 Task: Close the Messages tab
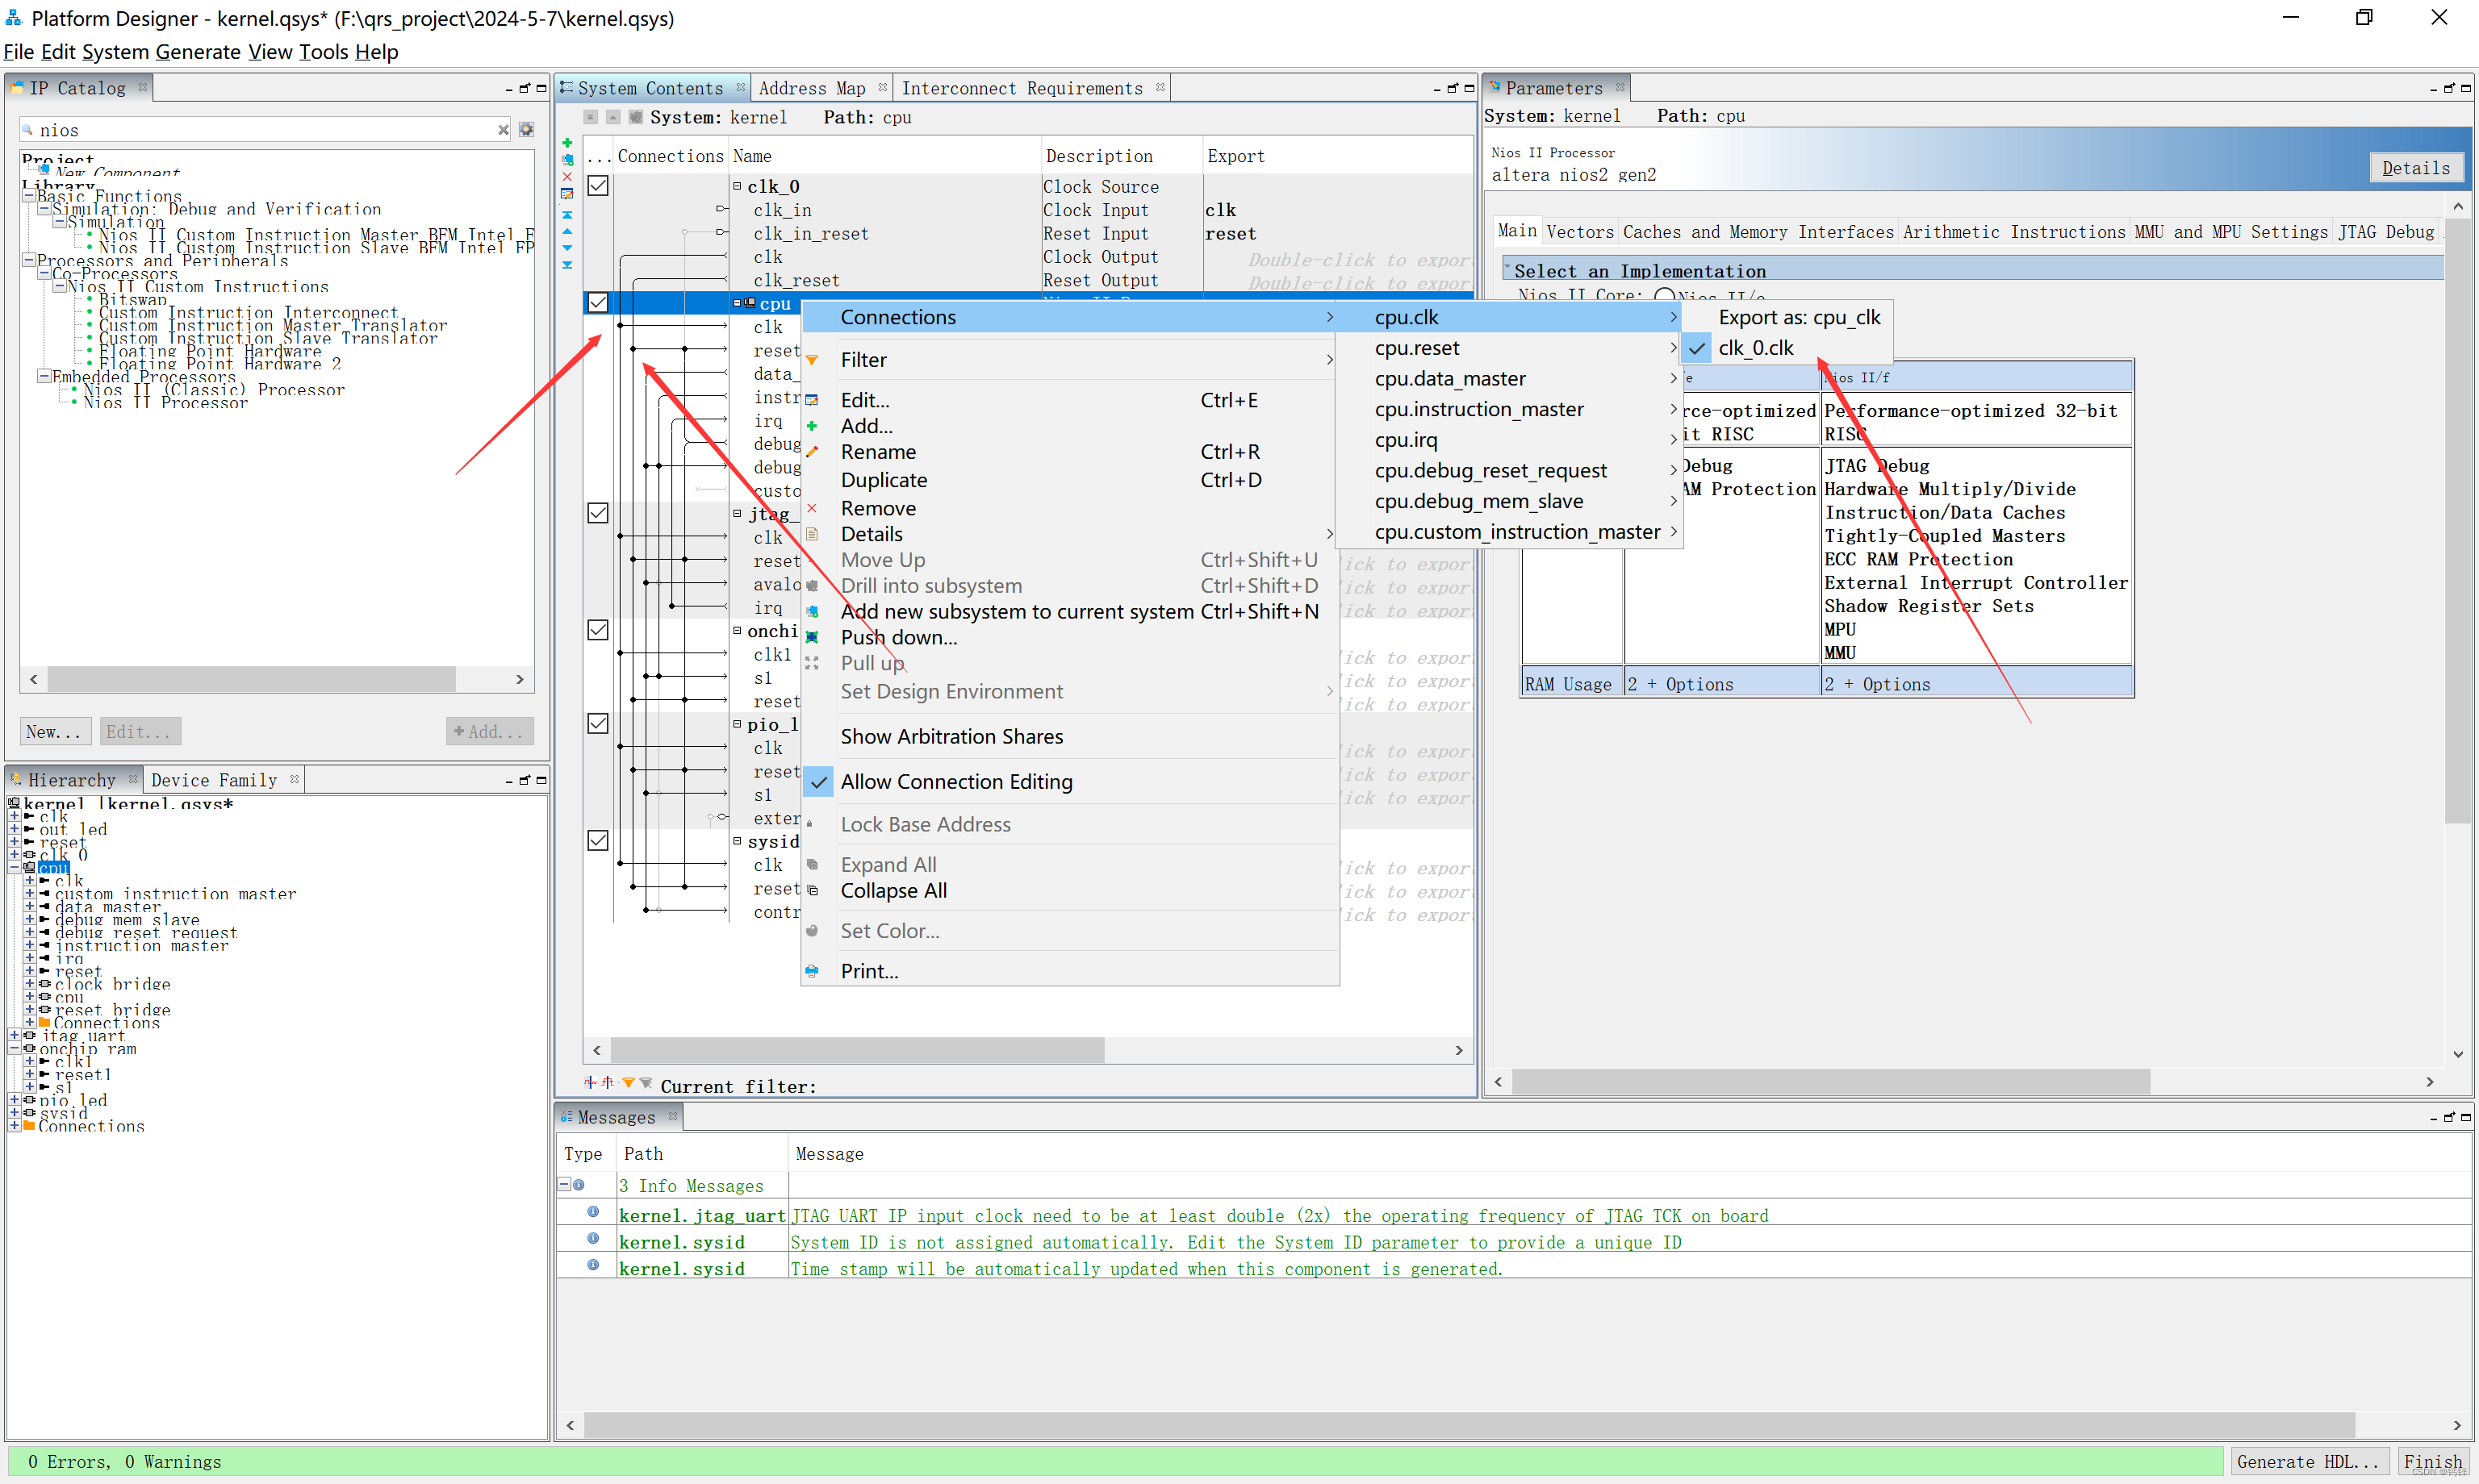[x=672, y=1116]
